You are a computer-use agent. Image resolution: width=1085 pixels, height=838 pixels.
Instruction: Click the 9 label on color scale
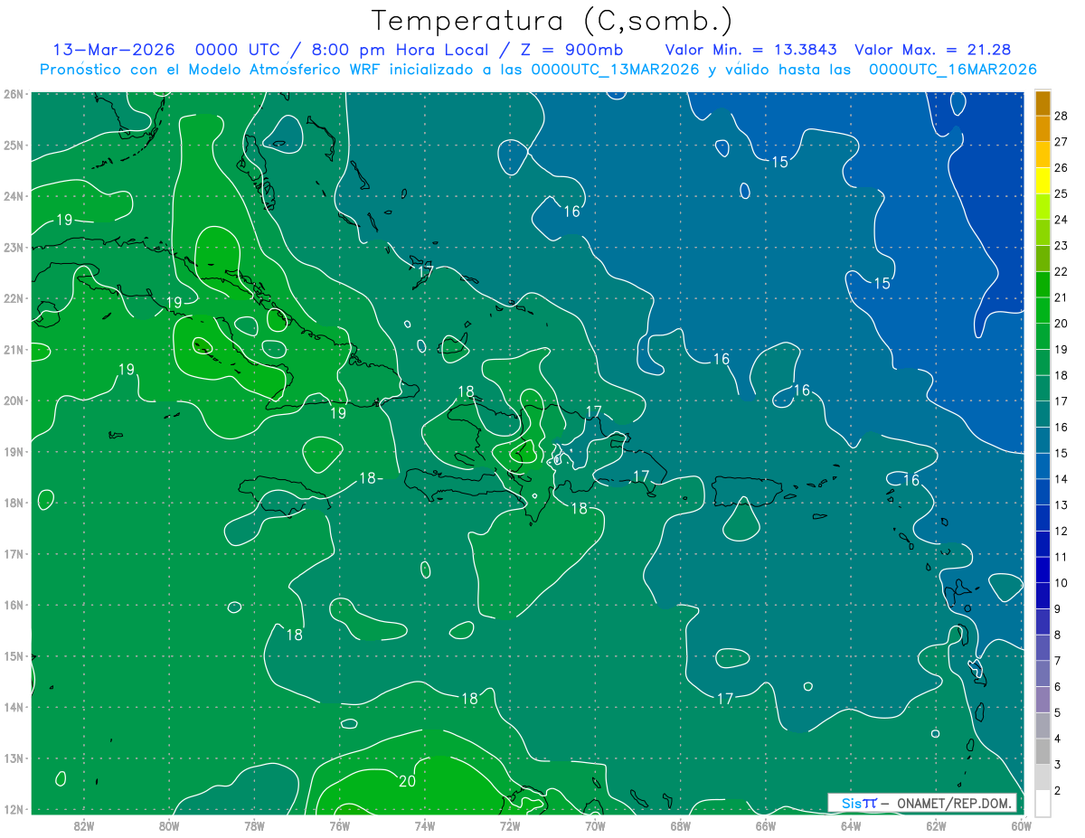click(1058, 608)
